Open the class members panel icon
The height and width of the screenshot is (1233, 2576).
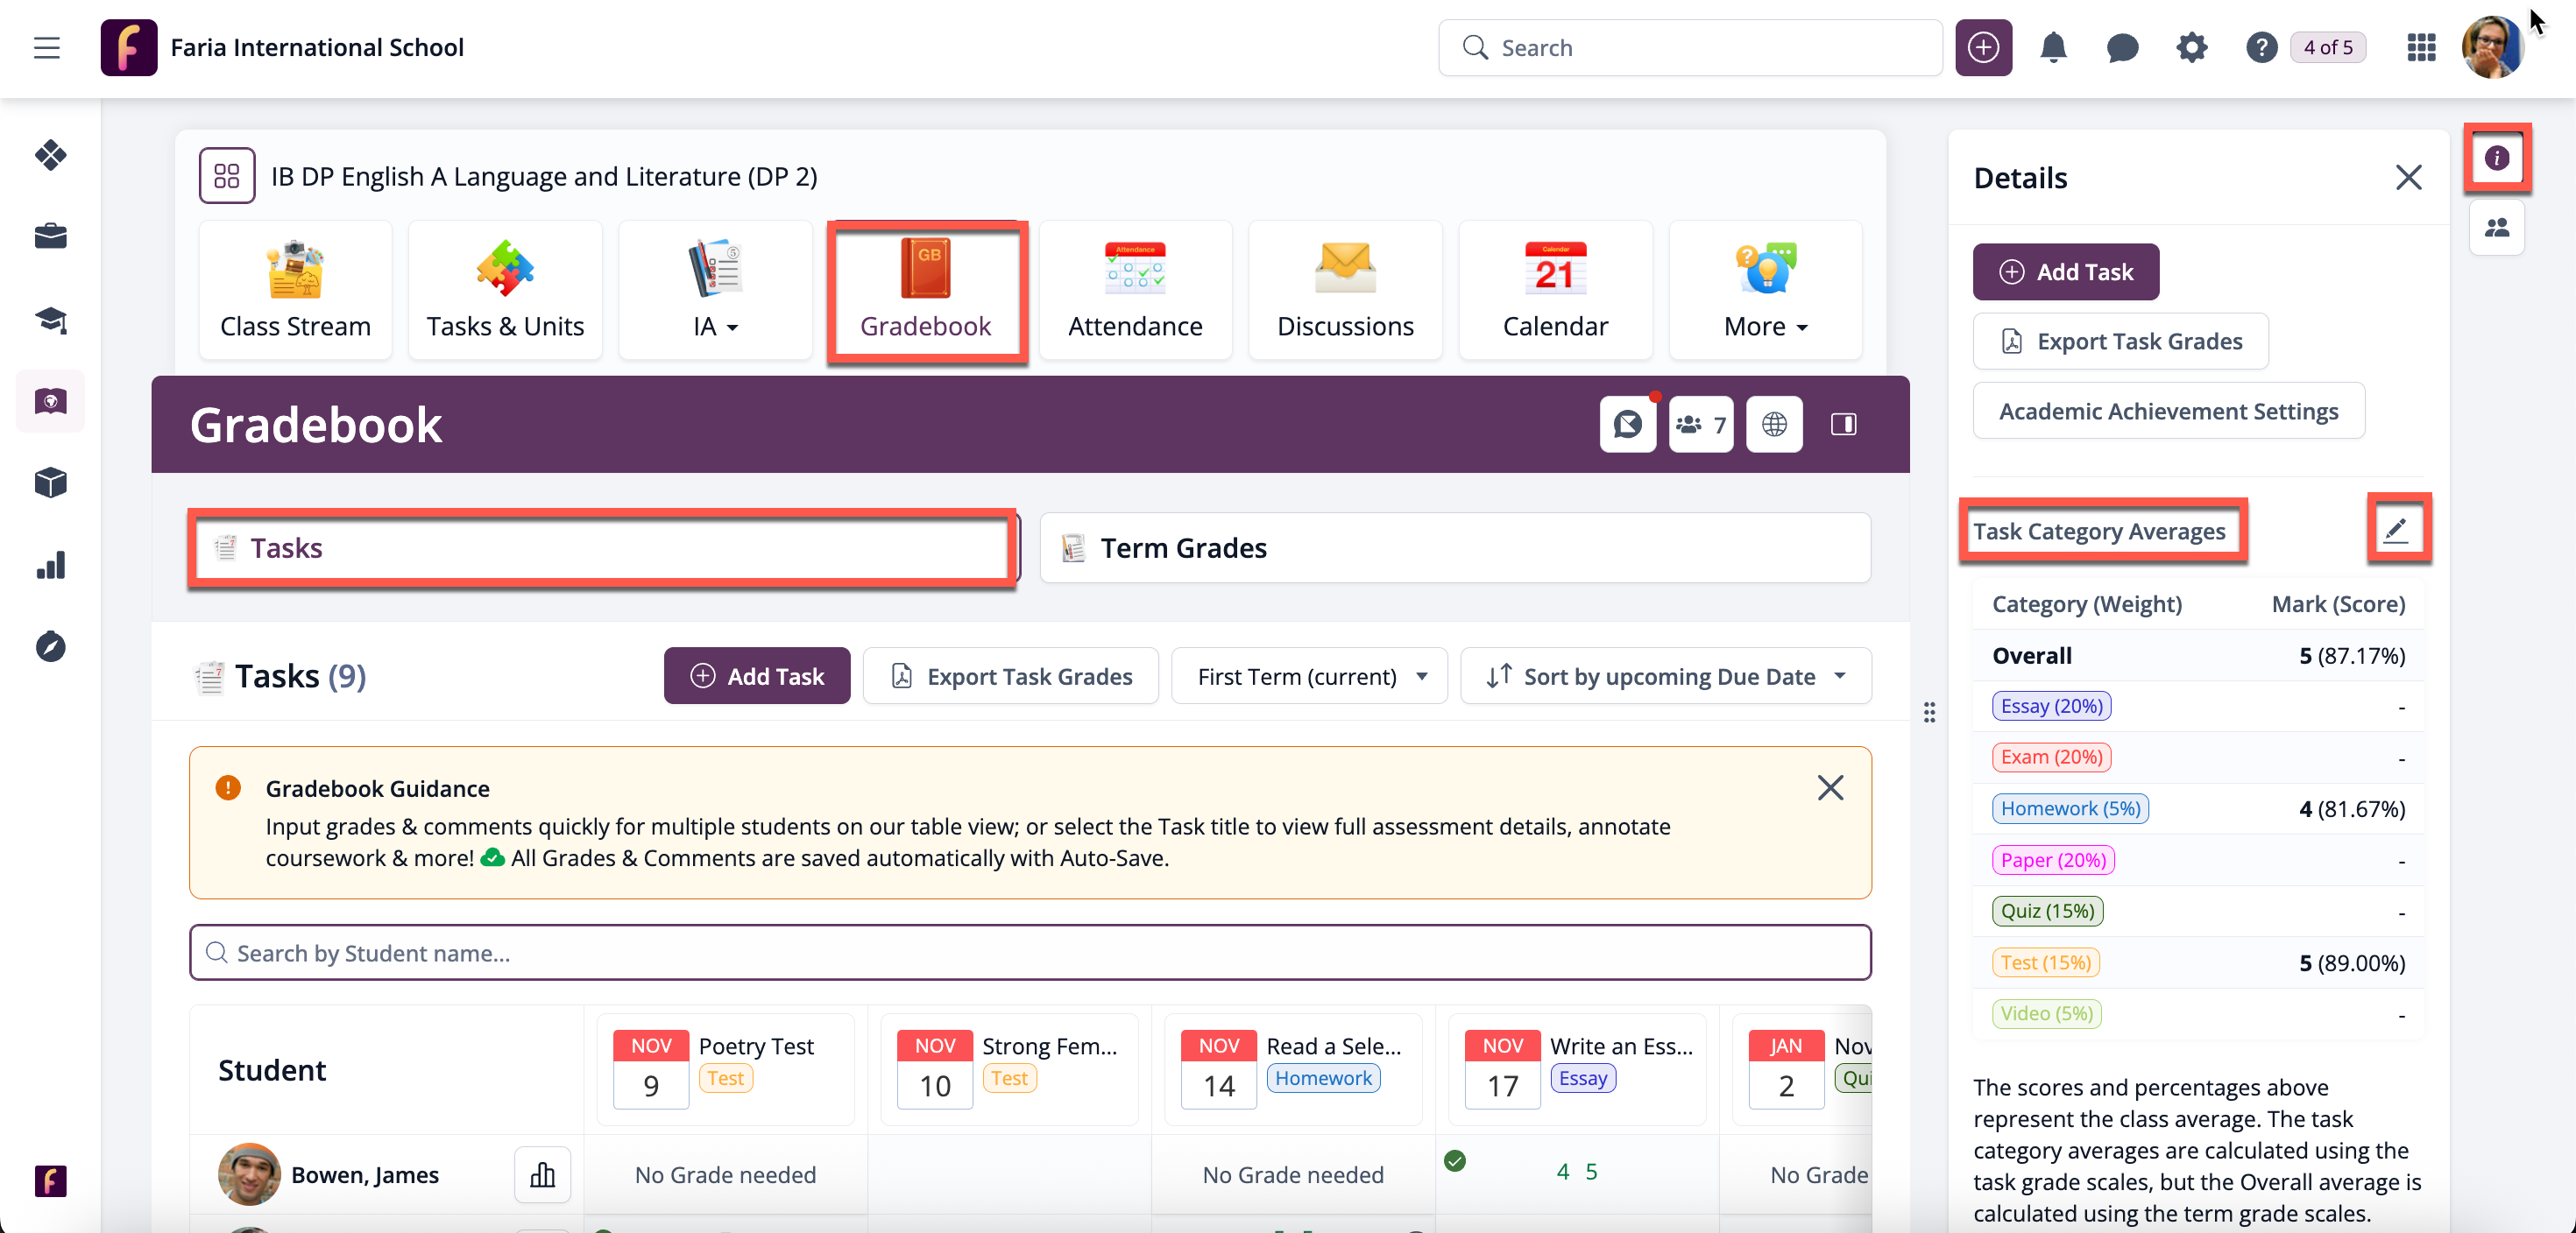click(x=2496, y=228)
